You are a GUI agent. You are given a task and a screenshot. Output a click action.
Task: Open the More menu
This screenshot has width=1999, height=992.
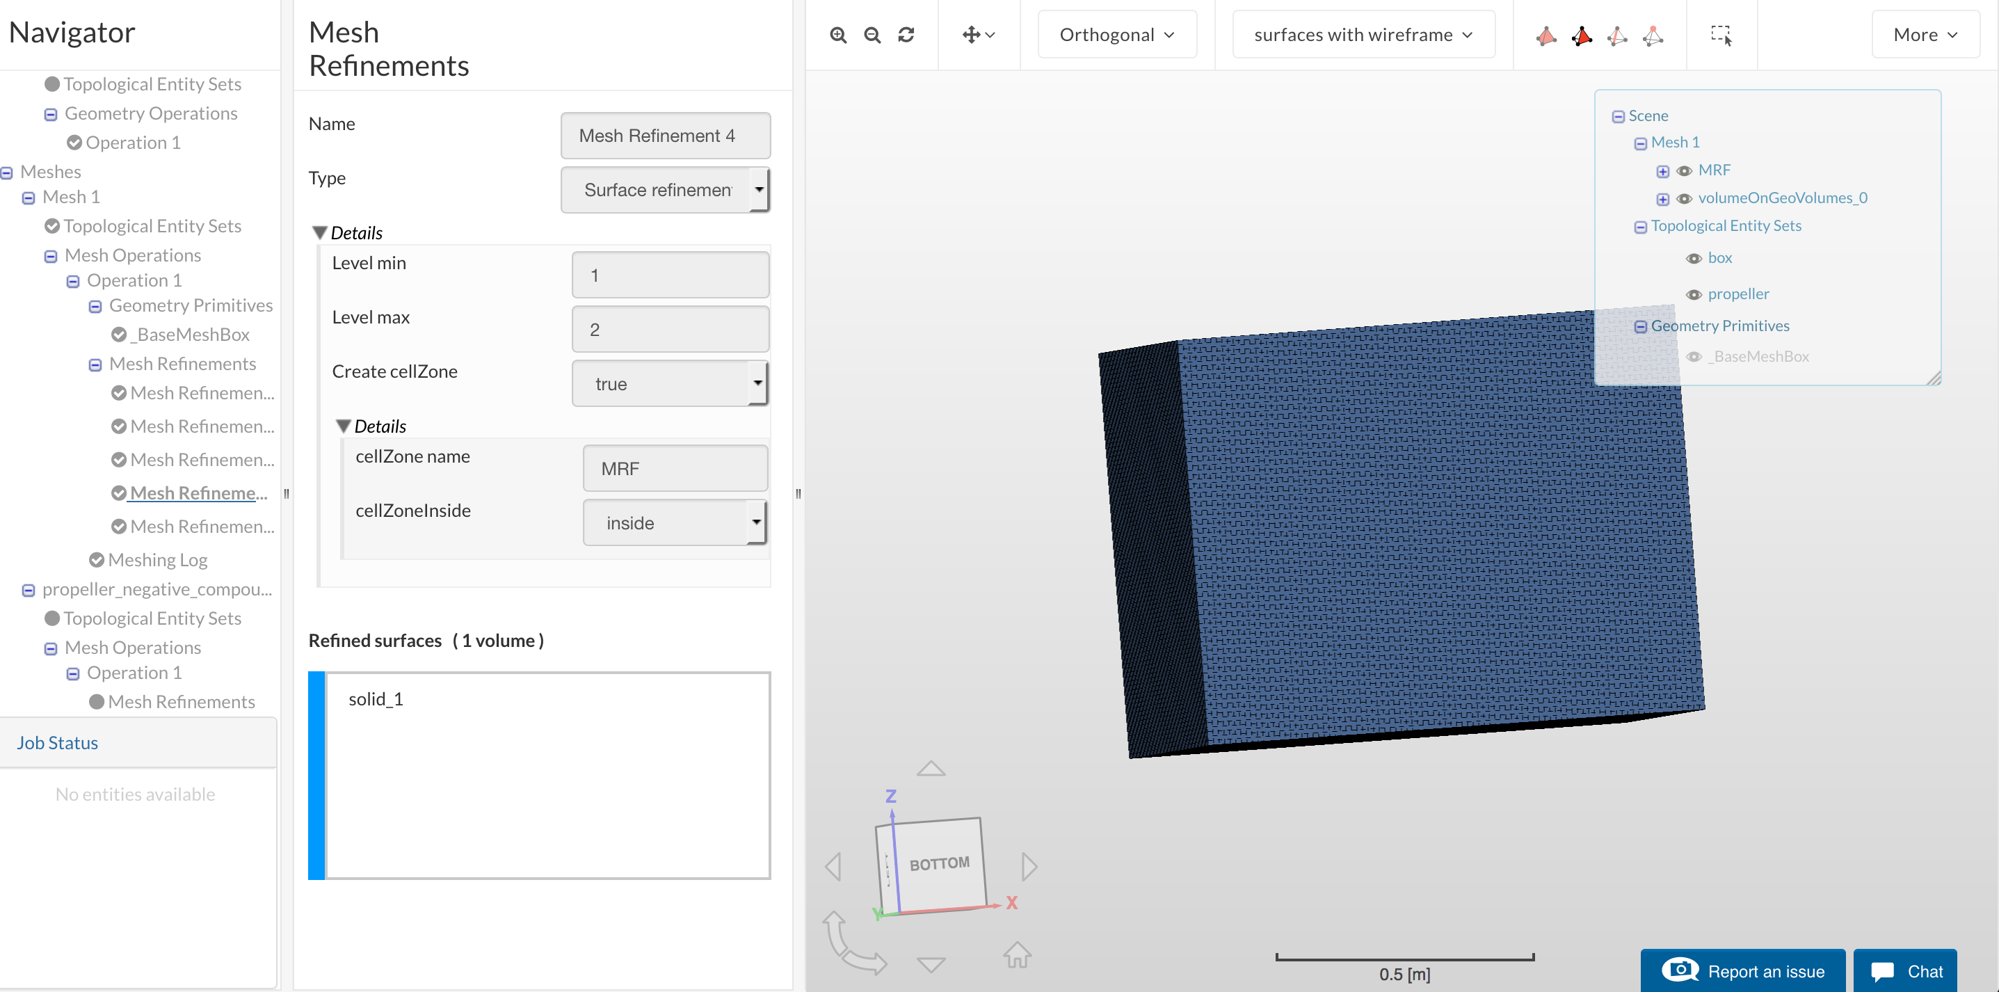coord(1925,35)
